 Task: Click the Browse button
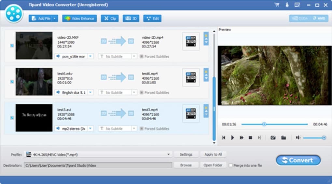186,165
